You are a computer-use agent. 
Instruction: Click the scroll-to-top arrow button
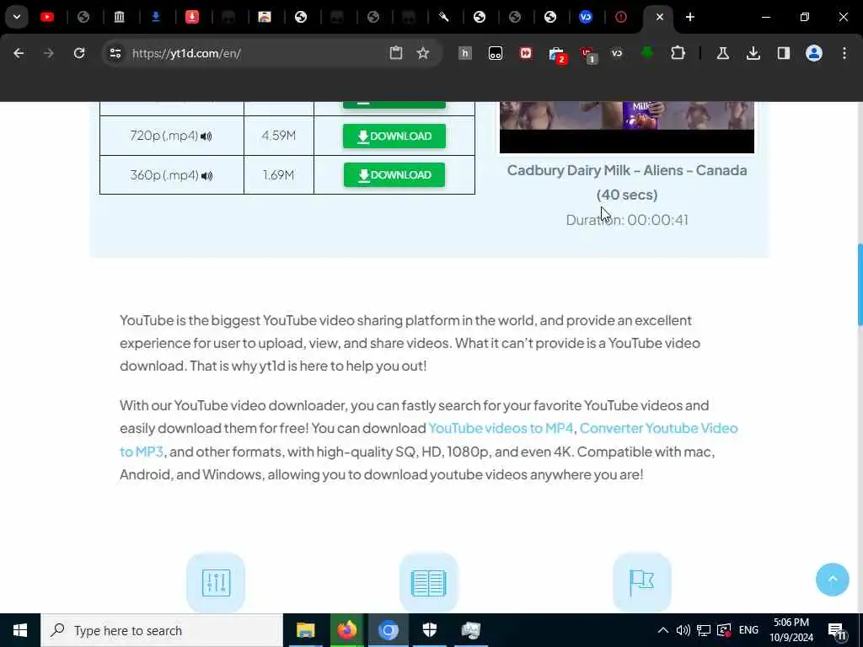[x=832, y=580]
